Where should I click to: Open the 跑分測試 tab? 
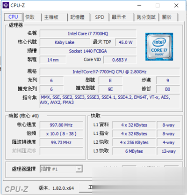coord(146,17)
